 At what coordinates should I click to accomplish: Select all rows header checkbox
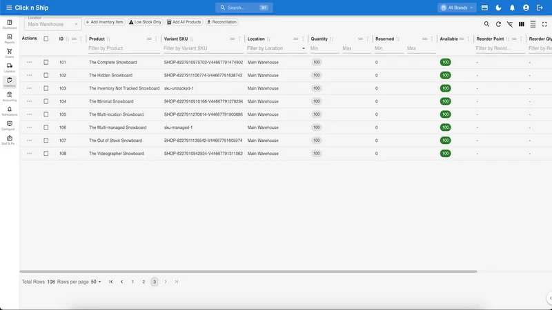tap(46, 39)
